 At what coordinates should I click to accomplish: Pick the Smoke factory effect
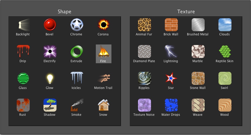[77, 105]
